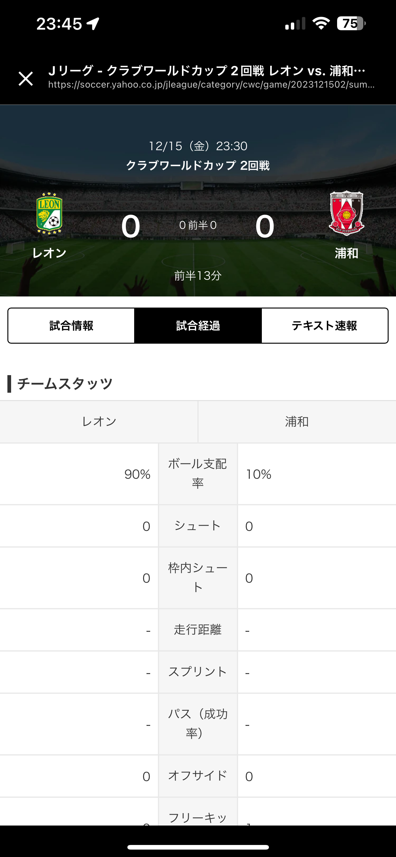Tap the León club crest logo
The image size is (396, 857).
point(49,213)
